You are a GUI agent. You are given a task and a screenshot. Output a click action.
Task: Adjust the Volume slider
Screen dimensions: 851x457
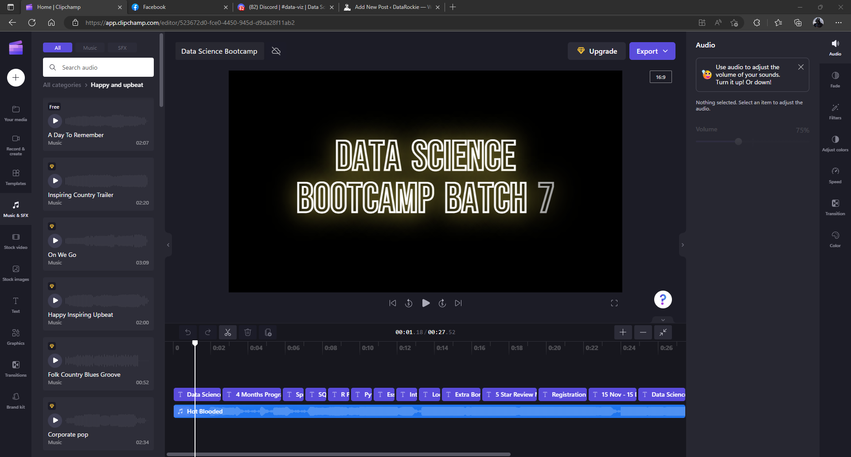738,142
